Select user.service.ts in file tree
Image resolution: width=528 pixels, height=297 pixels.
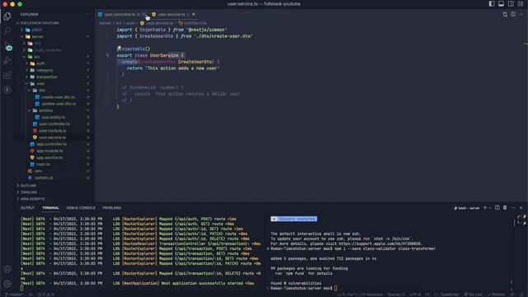point(52,138)
